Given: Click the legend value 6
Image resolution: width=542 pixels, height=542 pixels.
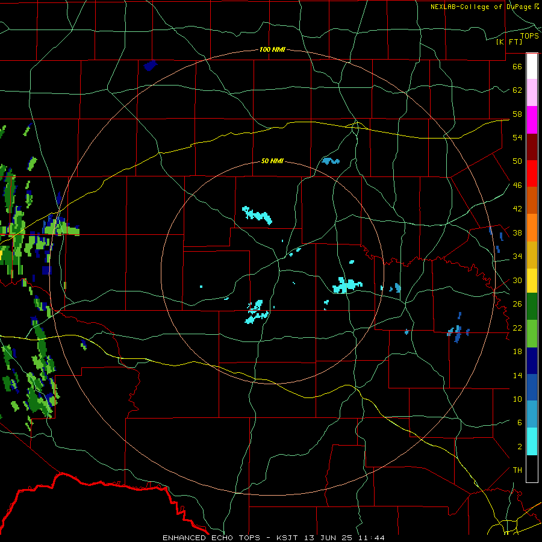Looking at the screenshot, I should (519, 423).
